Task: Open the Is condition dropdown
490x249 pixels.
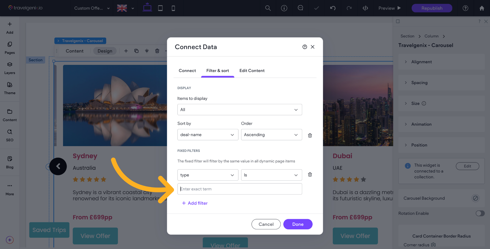Action: (272, 175)
